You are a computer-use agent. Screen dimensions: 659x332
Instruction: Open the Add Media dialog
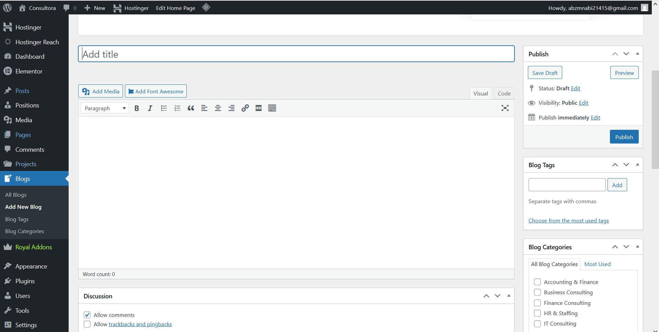click(x=100, y=91)
